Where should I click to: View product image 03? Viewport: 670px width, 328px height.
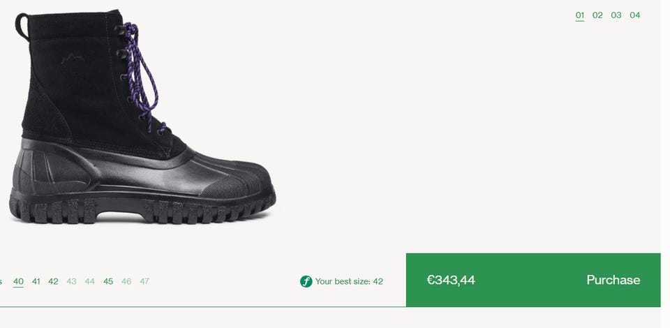point(616,15)
